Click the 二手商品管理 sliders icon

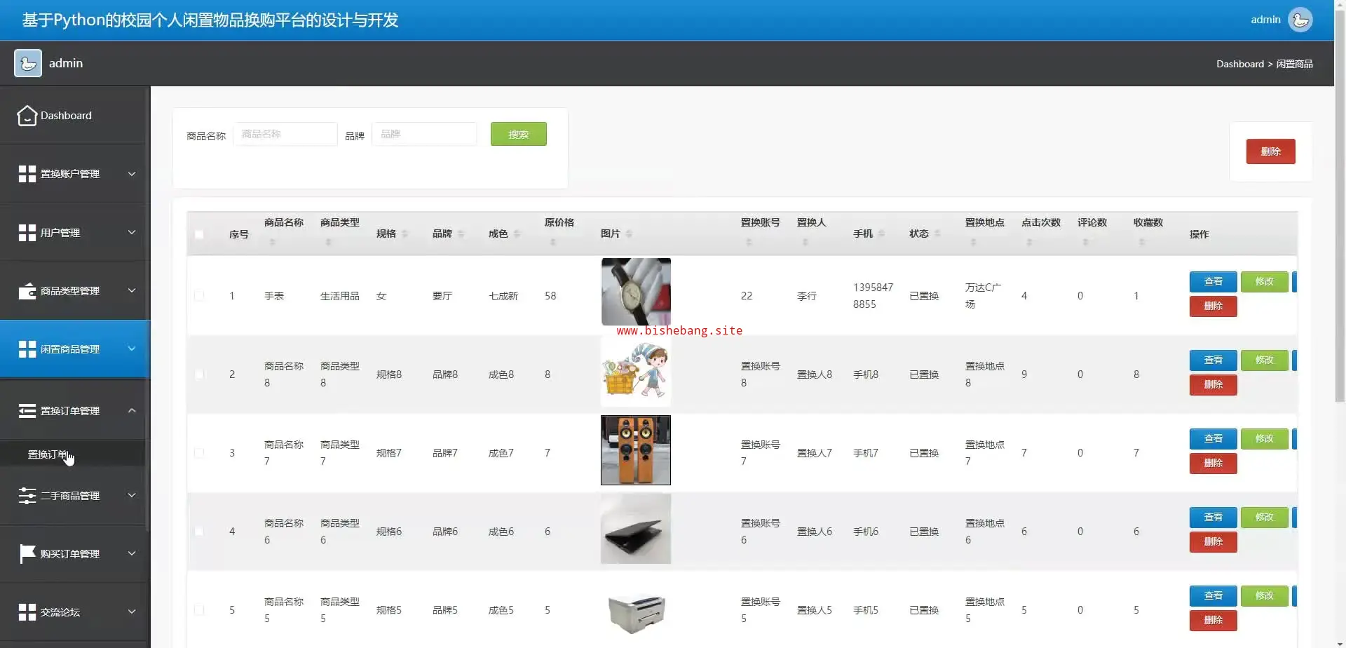[x=27, y=496]
